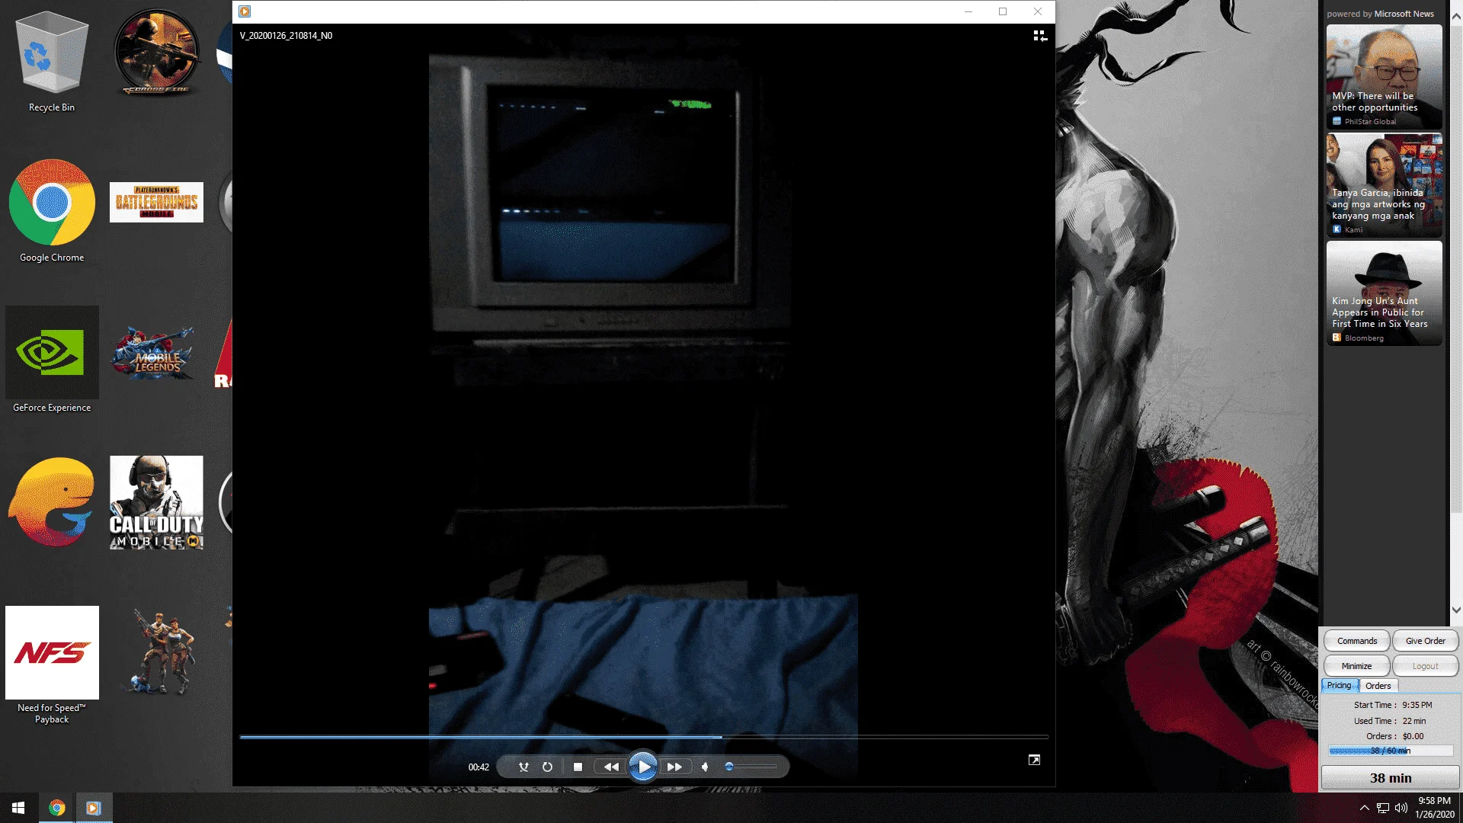This screenshot has height=823, width=1463.
Task: Launch Google Chrome desktop shortcut
Action: (52, 211)
